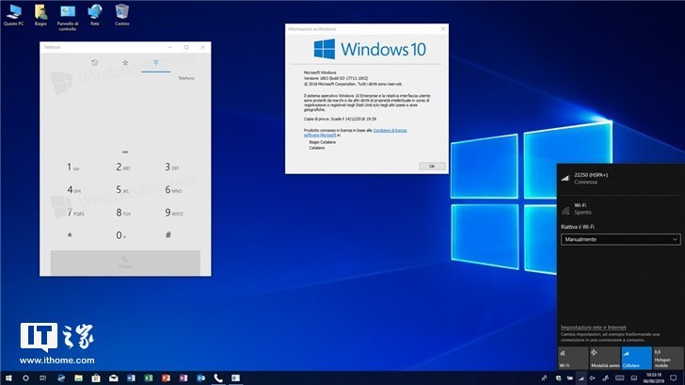Click the taskbar clock and date
This screenshot has width=685, height=385.
click(654, 378)
